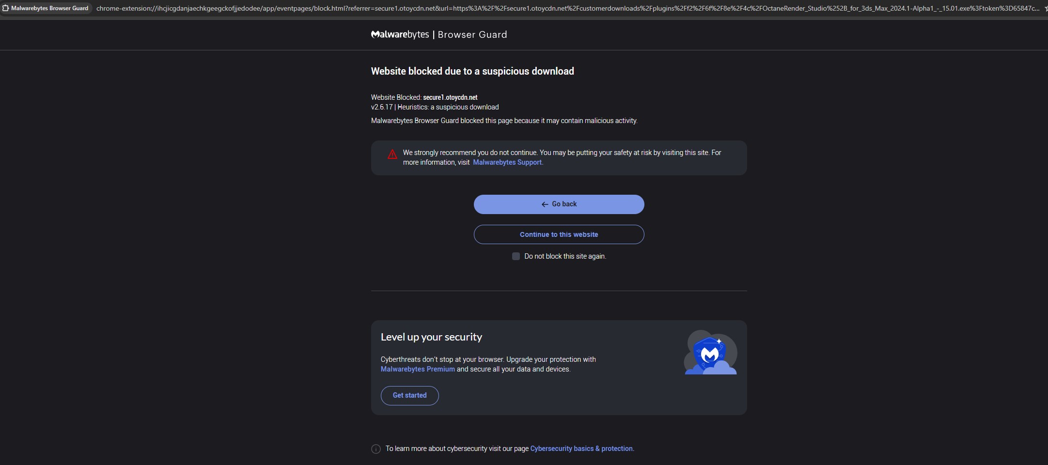Viewport: 1048px width, 465px height.
Task: Enable "Do not block this site again"
Action: click(x=516, y=256)
